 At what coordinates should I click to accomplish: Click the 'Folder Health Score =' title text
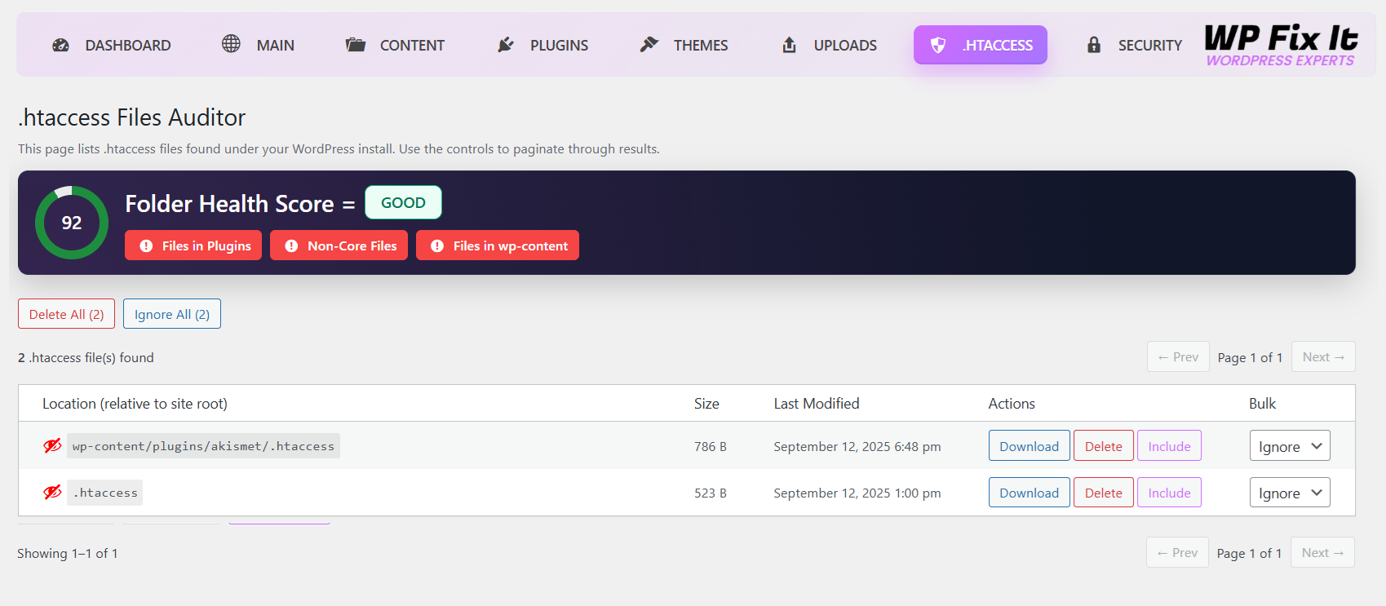pyautogui.click(x=240, y=204)
